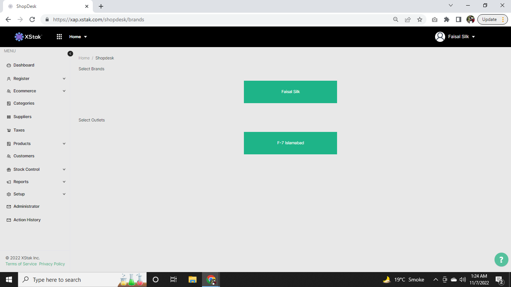Open the Faisal Silk account dropdown
Viewport: 511px width, 287px height.
(x=461, y=37)
